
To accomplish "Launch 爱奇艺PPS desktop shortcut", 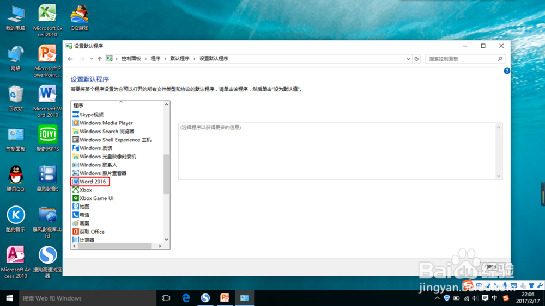I will [x=47, y=139].
